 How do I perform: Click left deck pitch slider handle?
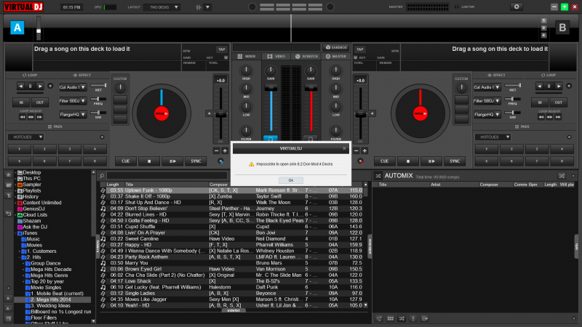point(221,114)
